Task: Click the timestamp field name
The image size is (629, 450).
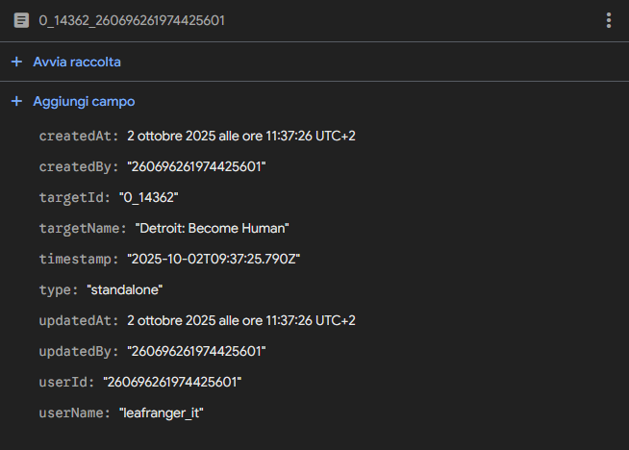Action: 79,259
